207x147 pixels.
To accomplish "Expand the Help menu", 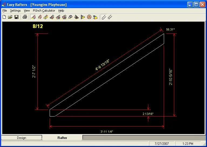I will pyautogui.click(x=61, y=11).
